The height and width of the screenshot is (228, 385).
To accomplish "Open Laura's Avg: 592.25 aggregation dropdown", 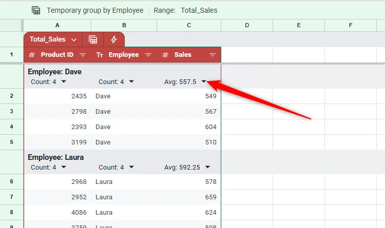I will pos(207,167).
